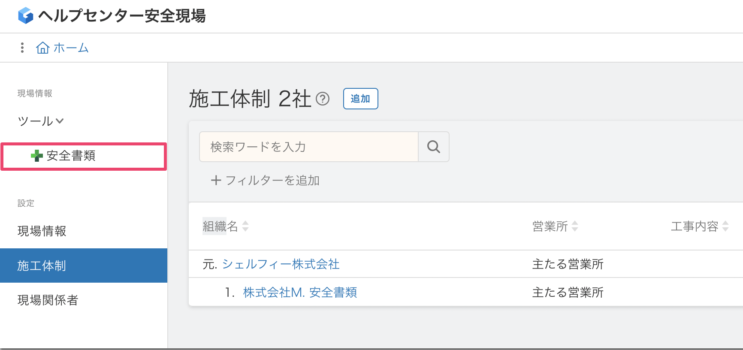This screenshot has height=350, width=743.
Task: Click フィルターを追加 to add filter
Action: click(265, 181)
